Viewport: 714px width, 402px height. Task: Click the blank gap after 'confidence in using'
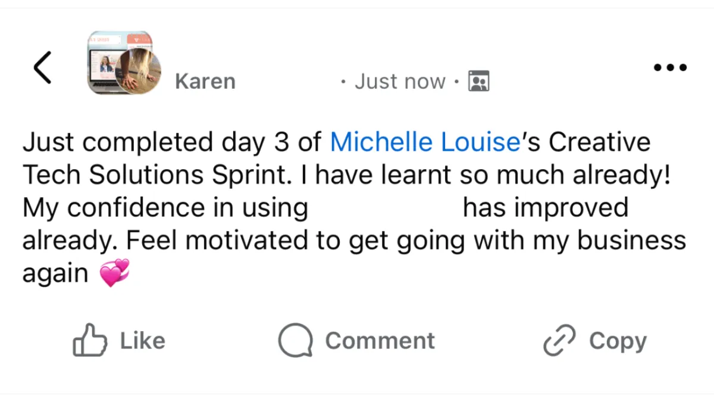(384, 208)
